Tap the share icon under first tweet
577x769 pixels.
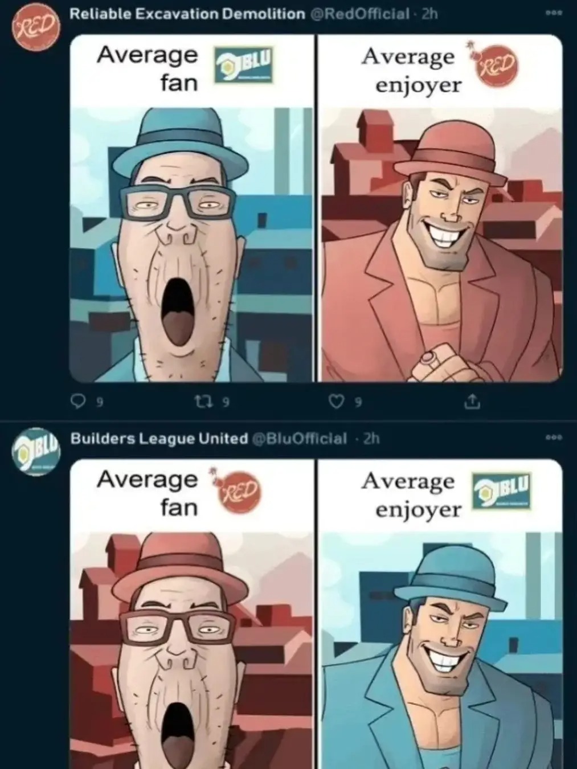472,403
